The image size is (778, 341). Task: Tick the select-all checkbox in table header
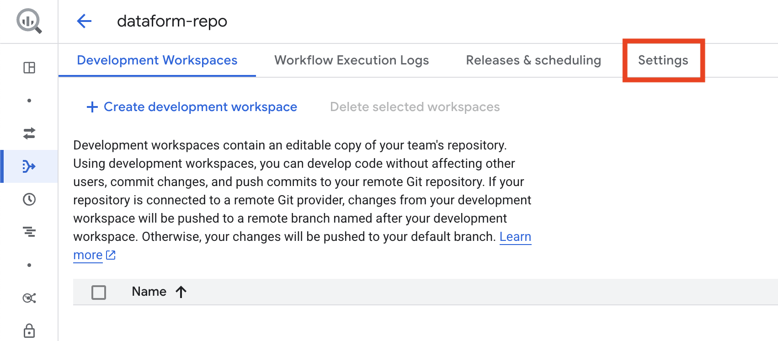(99, 292)
